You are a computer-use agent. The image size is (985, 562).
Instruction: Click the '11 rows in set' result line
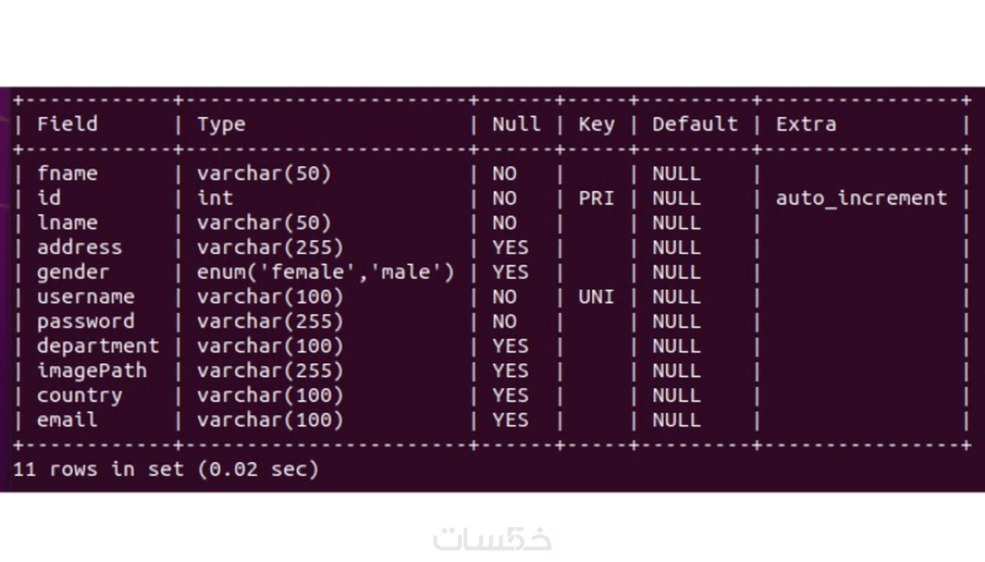click(x=166, y=469)
